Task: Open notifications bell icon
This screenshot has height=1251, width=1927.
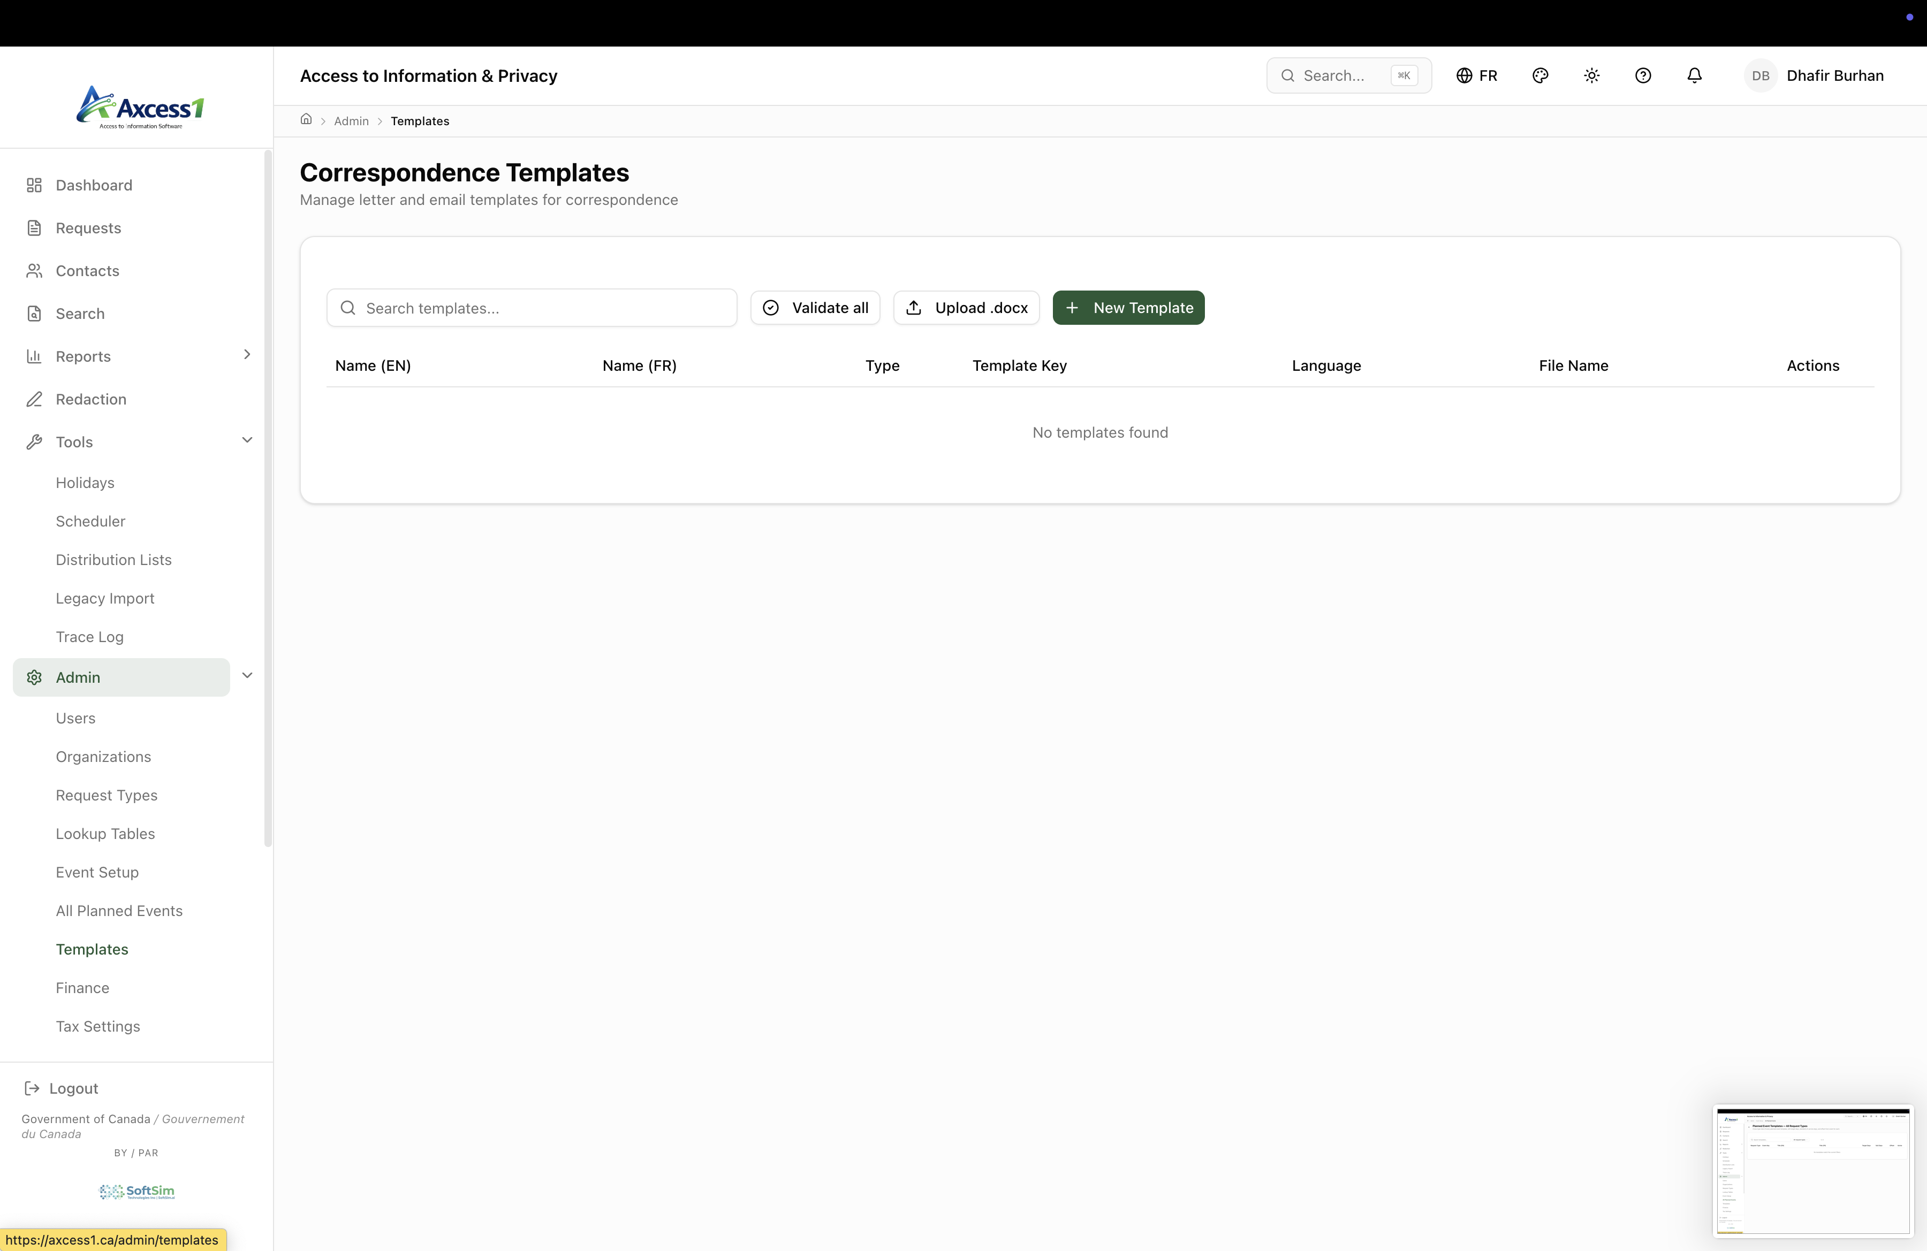Action: [x=1694, y=75]
